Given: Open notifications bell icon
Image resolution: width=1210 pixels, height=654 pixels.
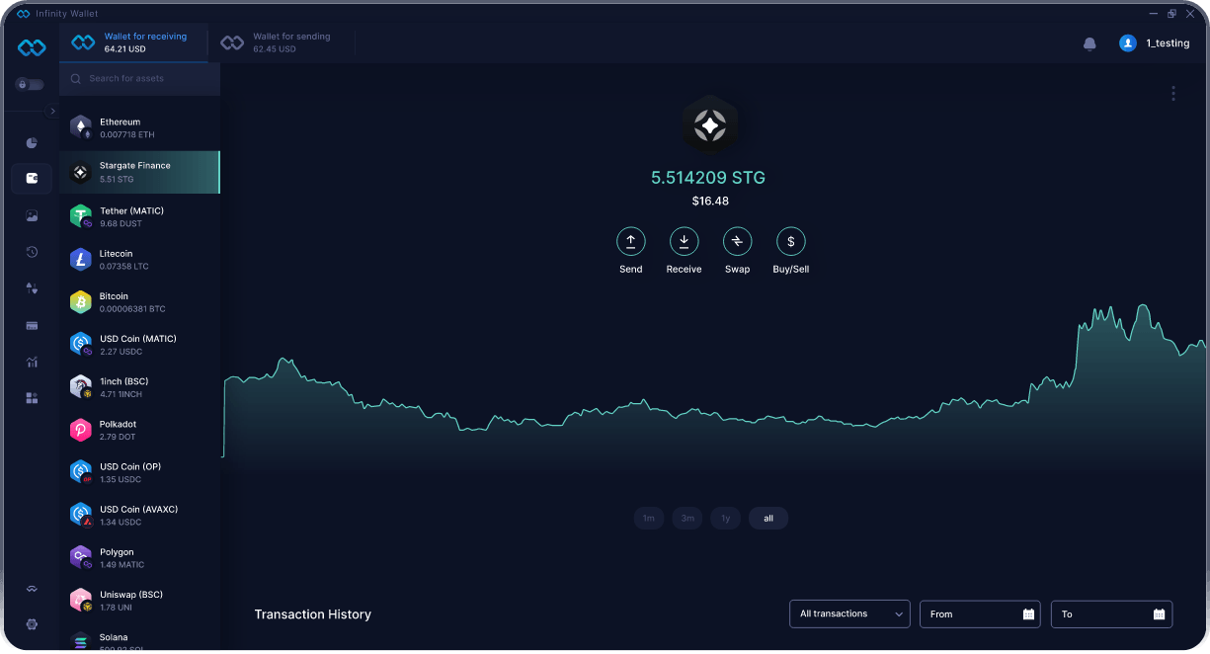Looking at the screenshot, I should 1089,43.
